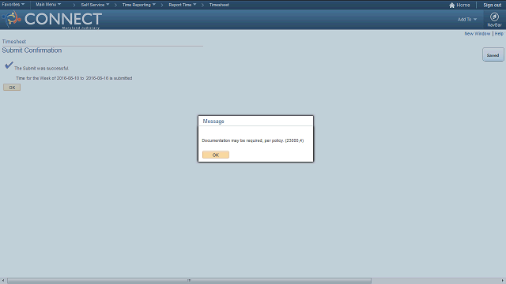Sign out of the application
Image resolution: width=506 pixels, height=284 pixels.
click(x=492, y=6)
